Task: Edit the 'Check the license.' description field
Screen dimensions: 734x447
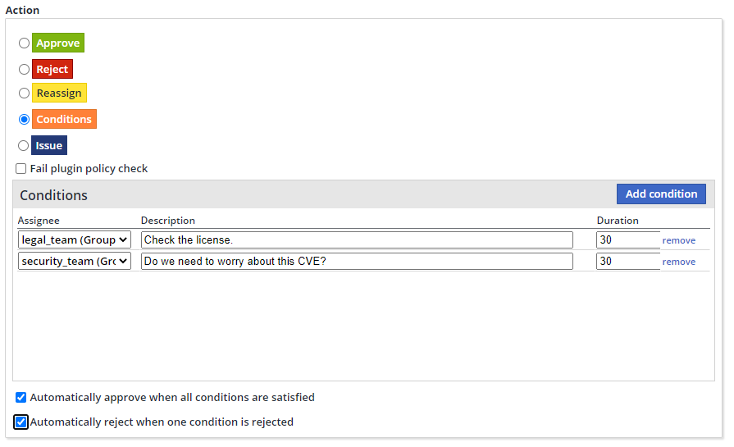Action: click(357, 240)
